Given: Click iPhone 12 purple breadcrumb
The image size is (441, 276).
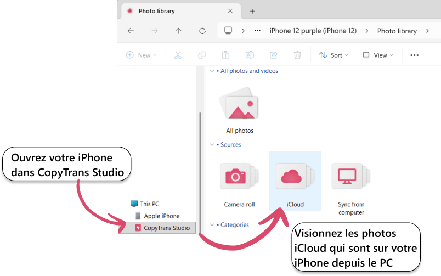Looking at the screenshot, I should coord(313,31).
